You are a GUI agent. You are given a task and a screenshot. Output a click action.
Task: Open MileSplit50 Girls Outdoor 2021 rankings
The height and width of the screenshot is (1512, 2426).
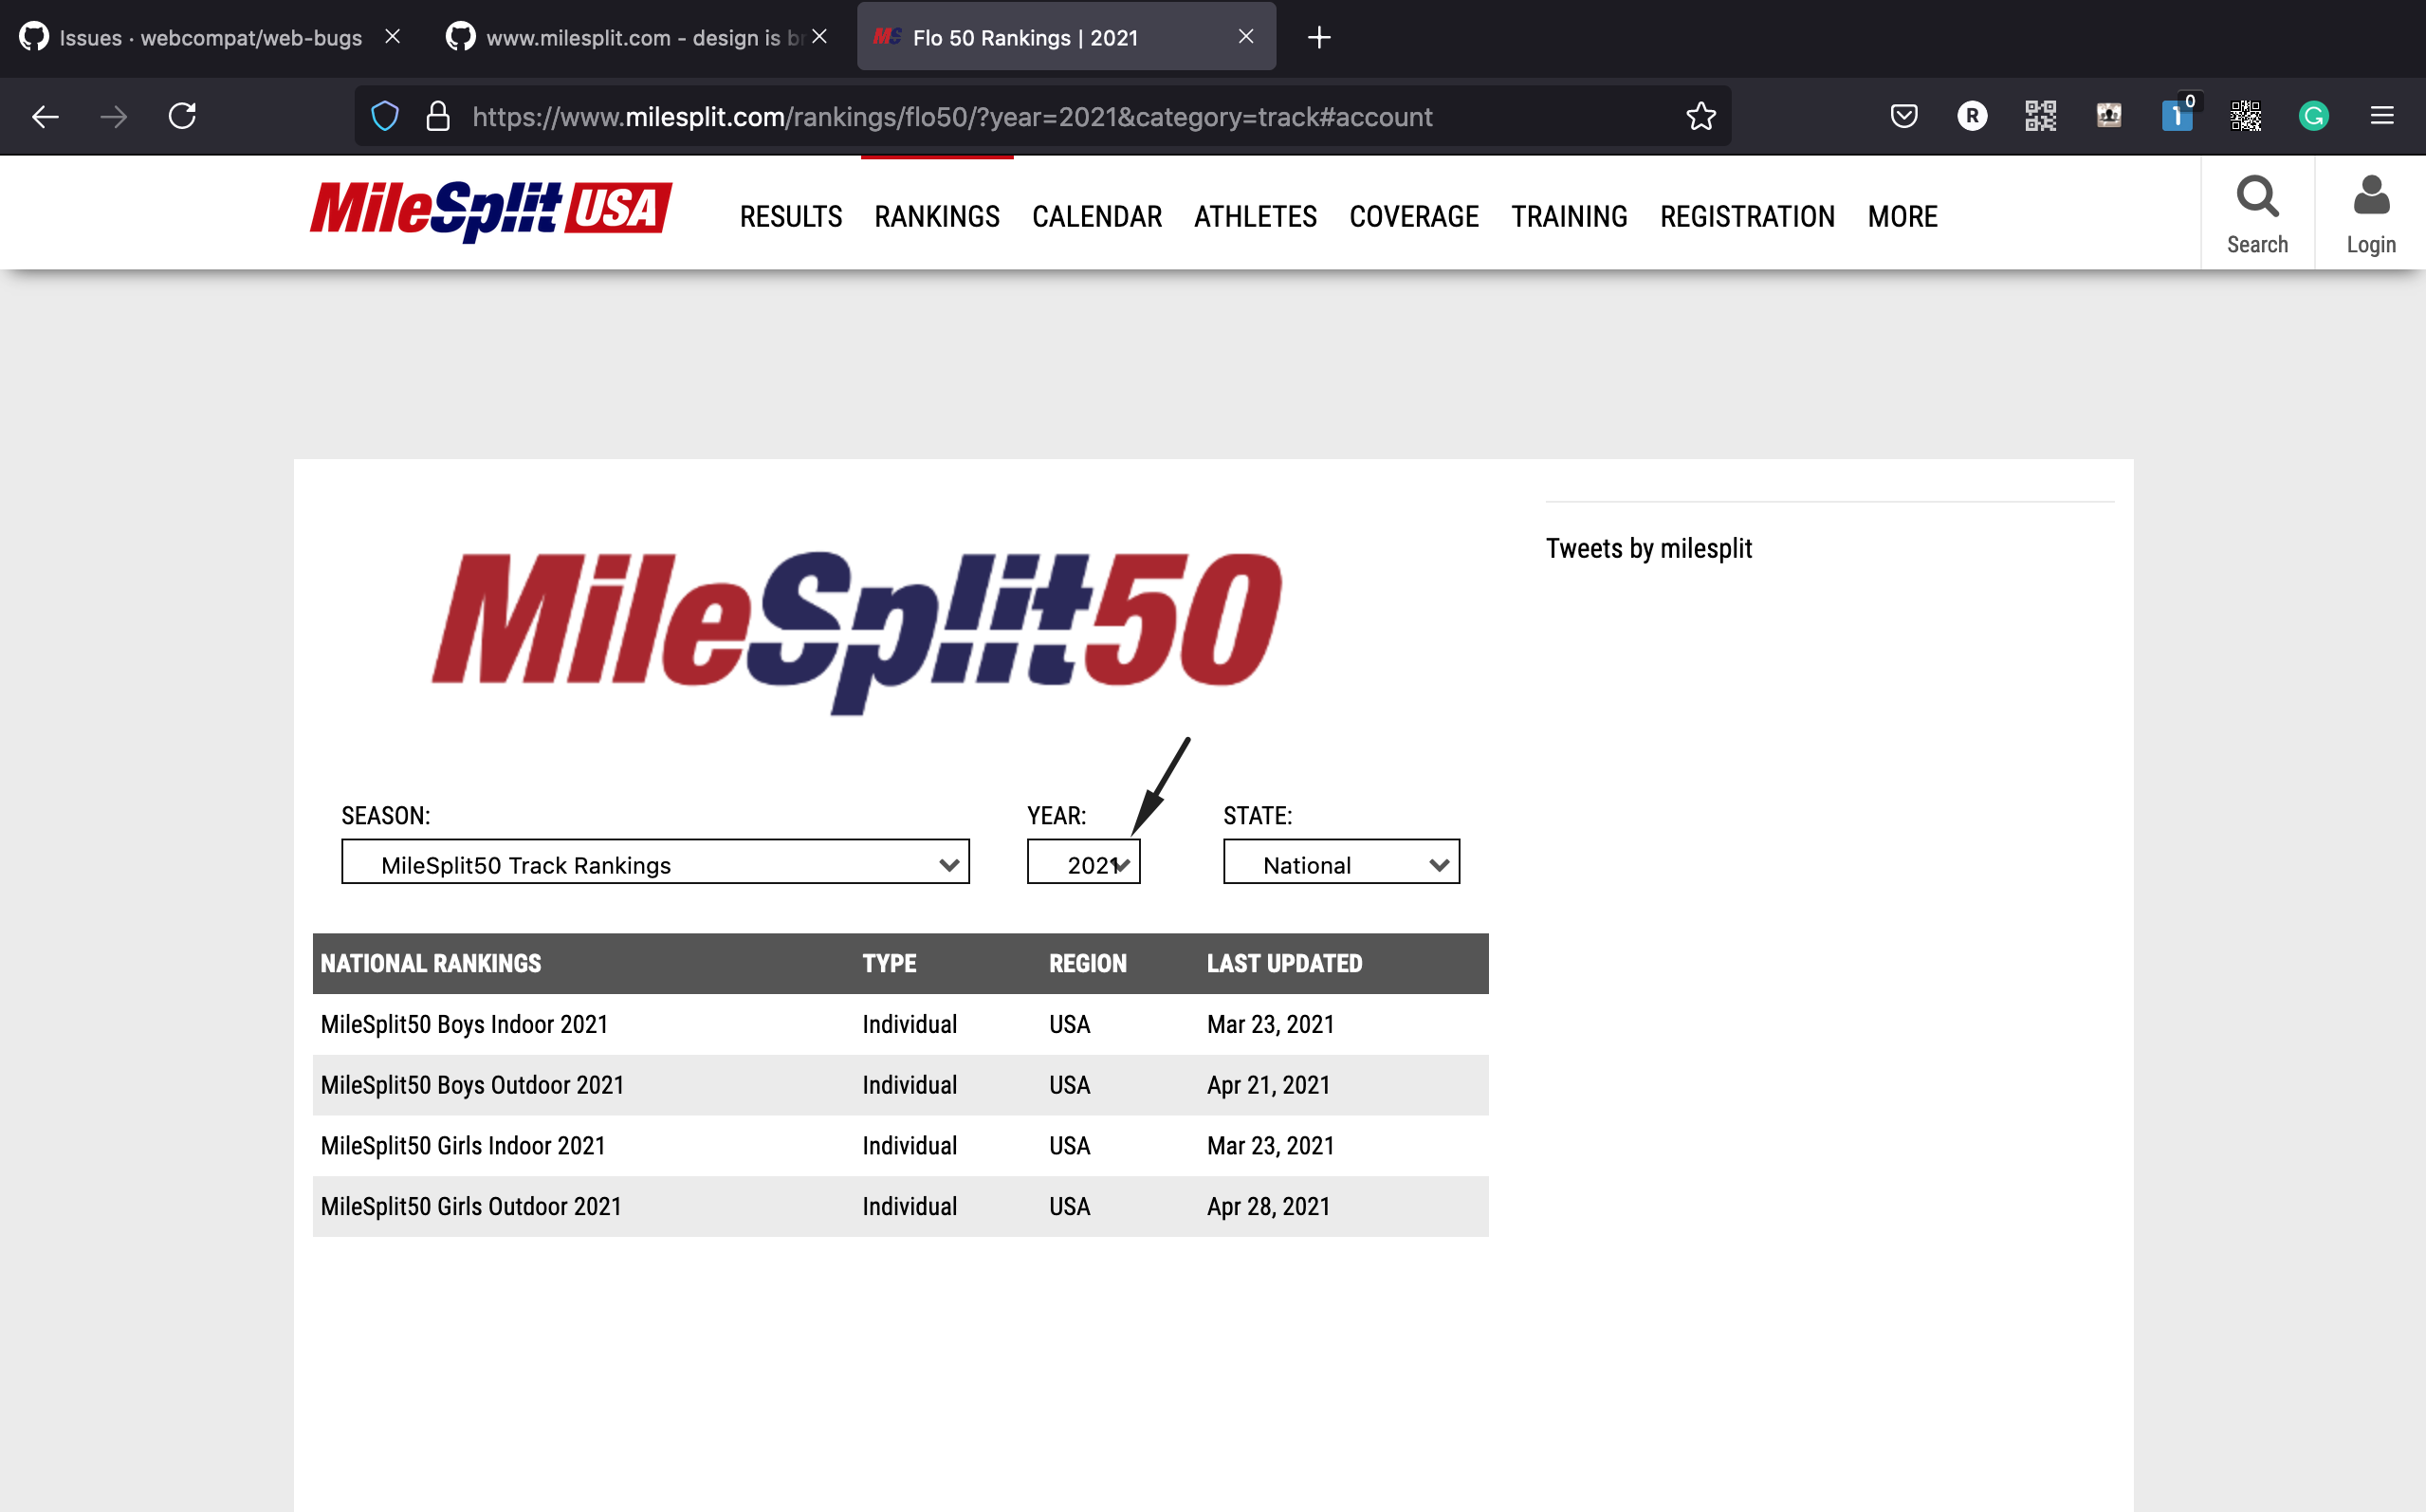(470, 1207)
